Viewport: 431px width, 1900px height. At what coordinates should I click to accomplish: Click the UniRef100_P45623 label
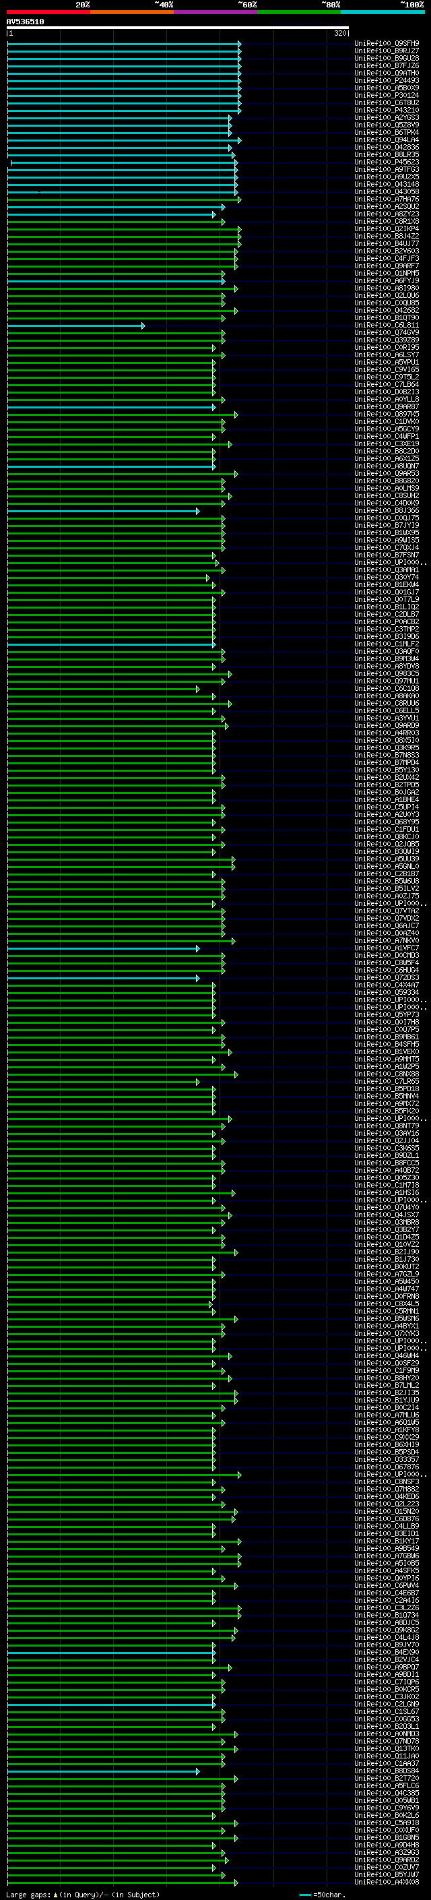[387, 162]
